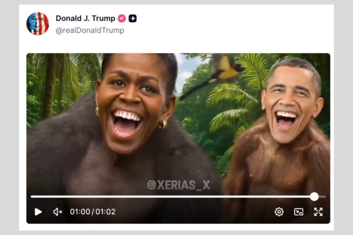This screenshot has height=235, width=353.
Task: Click the @XERIAS_X watermark text
Action: tap(179, 185)
